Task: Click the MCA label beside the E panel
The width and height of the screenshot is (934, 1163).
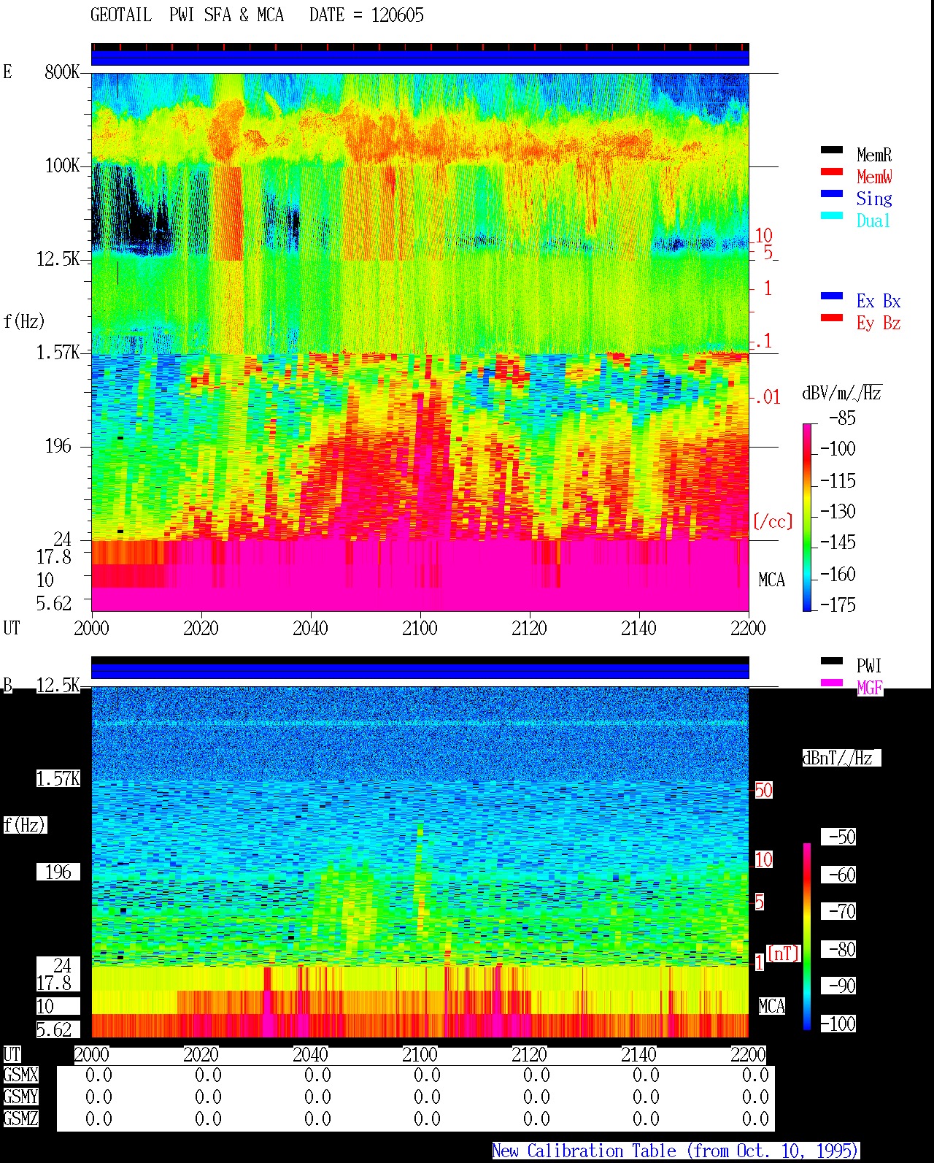Action: point(771,580)
